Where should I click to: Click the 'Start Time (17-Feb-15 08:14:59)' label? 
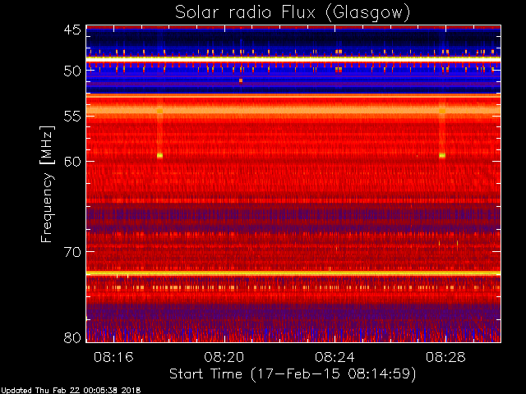[x=293, y=374]
